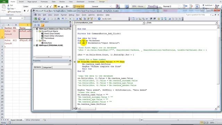Click the Heading cell style in Excel
222x125 pixels.
(x=154, y=6)
